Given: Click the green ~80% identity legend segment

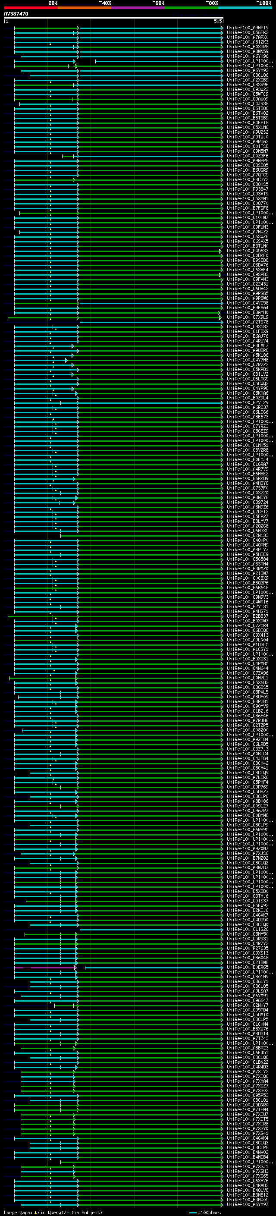Looking at the screenshot, I should point(191,8).
